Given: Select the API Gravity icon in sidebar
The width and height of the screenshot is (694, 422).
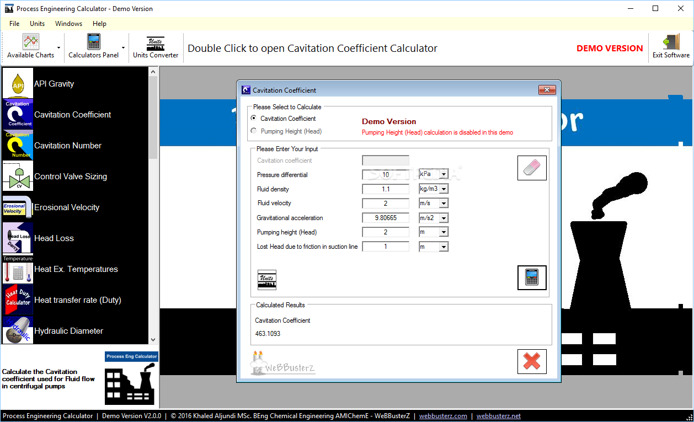Looking at the screenshot, I should (18, 83).
